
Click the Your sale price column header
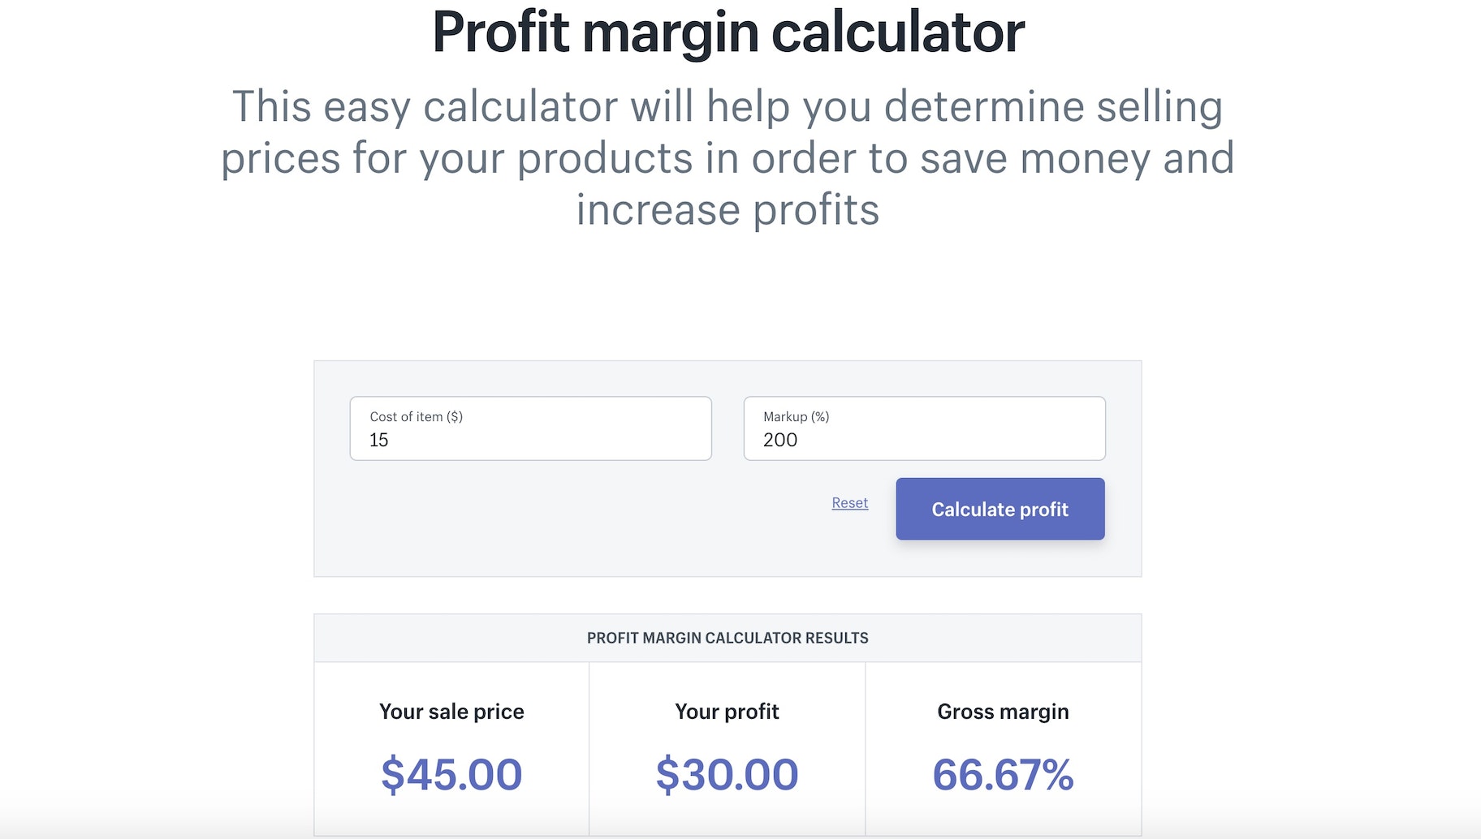pyautogui.click(x=451, y=712)
